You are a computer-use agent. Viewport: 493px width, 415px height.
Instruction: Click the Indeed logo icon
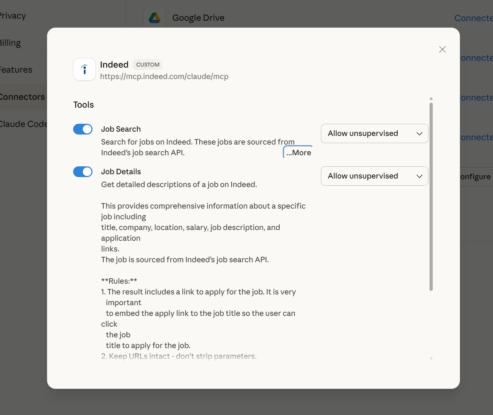click(85, 69)
